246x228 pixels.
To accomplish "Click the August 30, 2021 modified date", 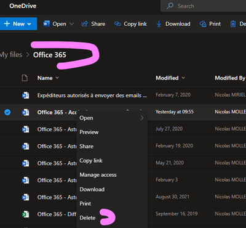I will click(172, 197).
